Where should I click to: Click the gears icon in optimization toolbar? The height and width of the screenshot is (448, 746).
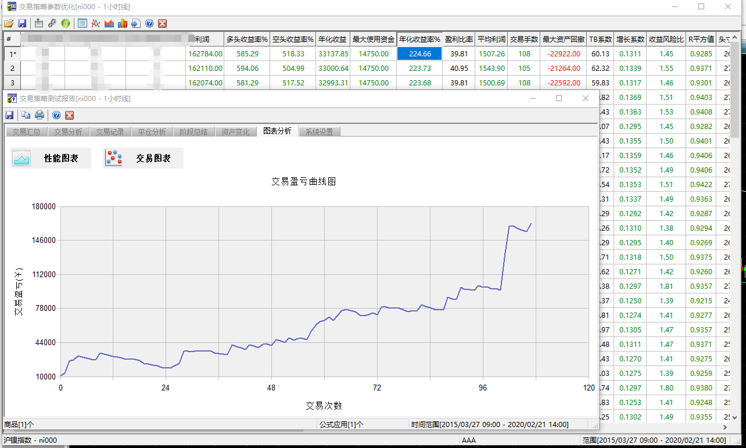click(52, 24)
